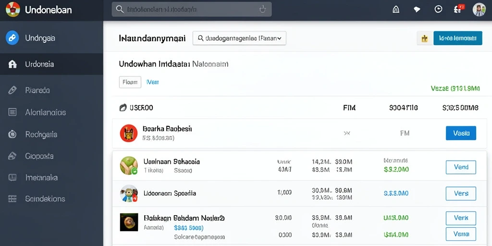Click the home icon beside Urdonsia
This screenshot has width=492, height=246.
pyautogui.click(x=12, y=64)
